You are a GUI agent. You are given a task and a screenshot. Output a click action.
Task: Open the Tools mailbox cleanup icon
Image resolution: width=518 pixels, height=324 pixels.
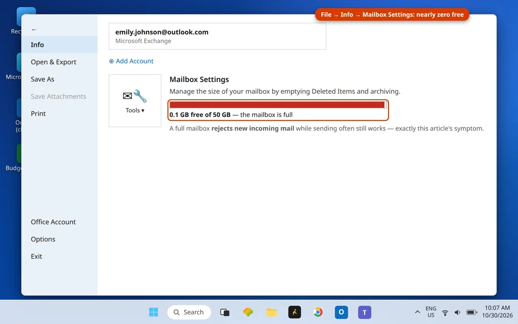click(135, 96)
